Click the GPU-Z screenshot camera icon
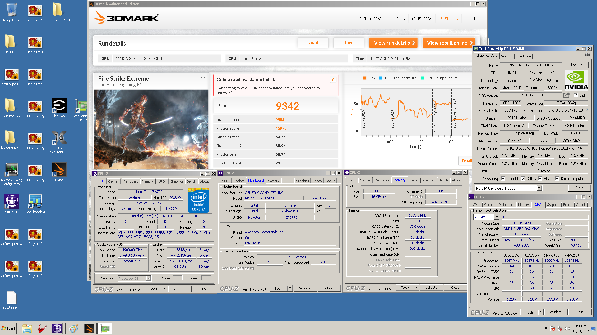The height and width of the screenshot is (335, 597). tap(587, 55)
